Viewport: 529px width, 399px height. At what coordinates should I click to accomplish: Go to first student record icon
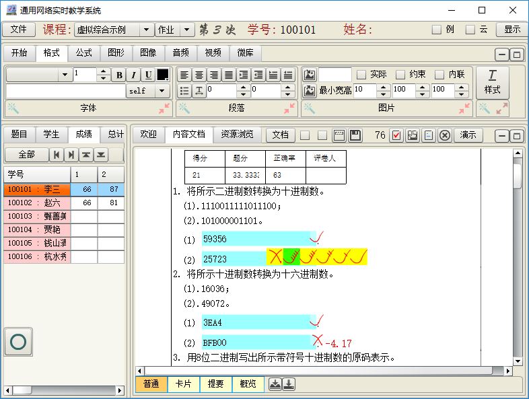pos(57,155)
